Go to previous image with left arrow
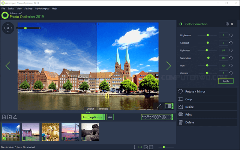 pyautogui.click(x=8, y=66)
